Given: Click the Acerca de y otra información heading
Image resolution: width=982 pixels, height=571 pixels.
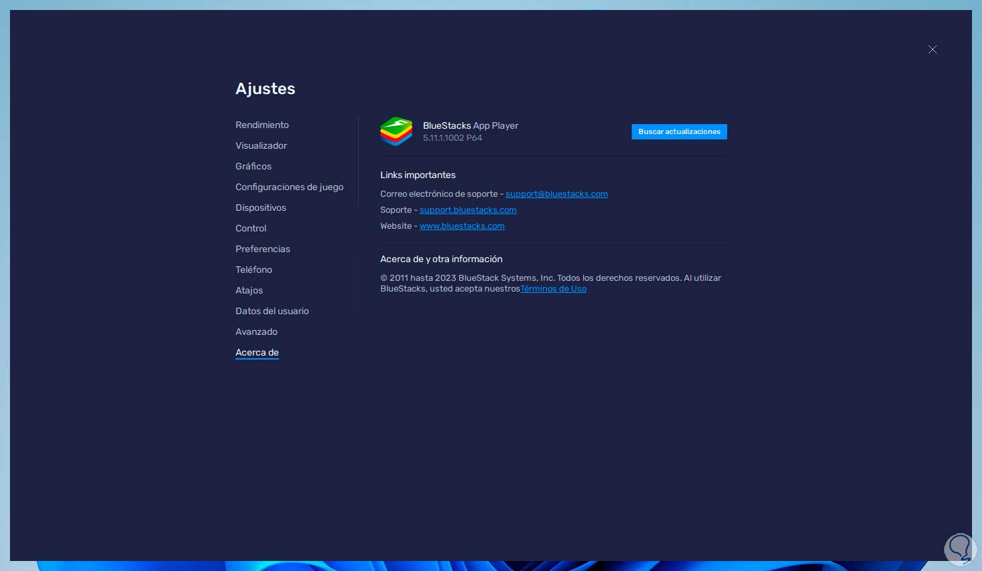Looking at the screenshot, I should (441, 259).
